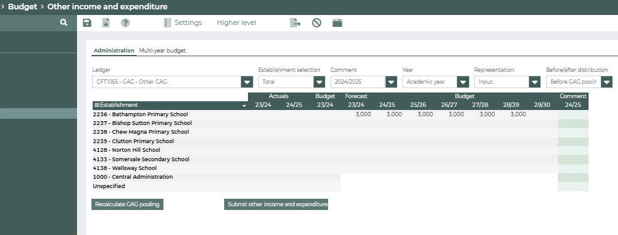Click the window panel toolbar icon

tap(337, 23)
